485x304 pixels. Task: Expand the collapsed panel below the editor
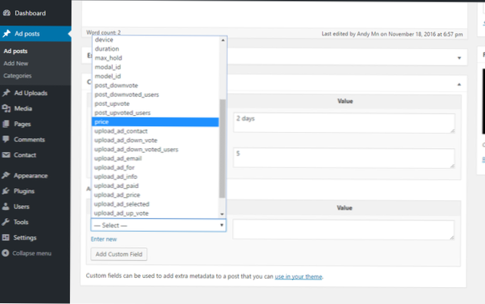click(x=460, y=58)
